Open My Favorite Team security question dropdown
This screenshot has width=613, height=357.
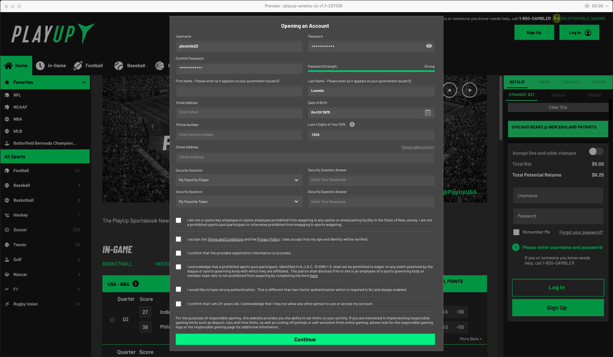pos(239,202)
